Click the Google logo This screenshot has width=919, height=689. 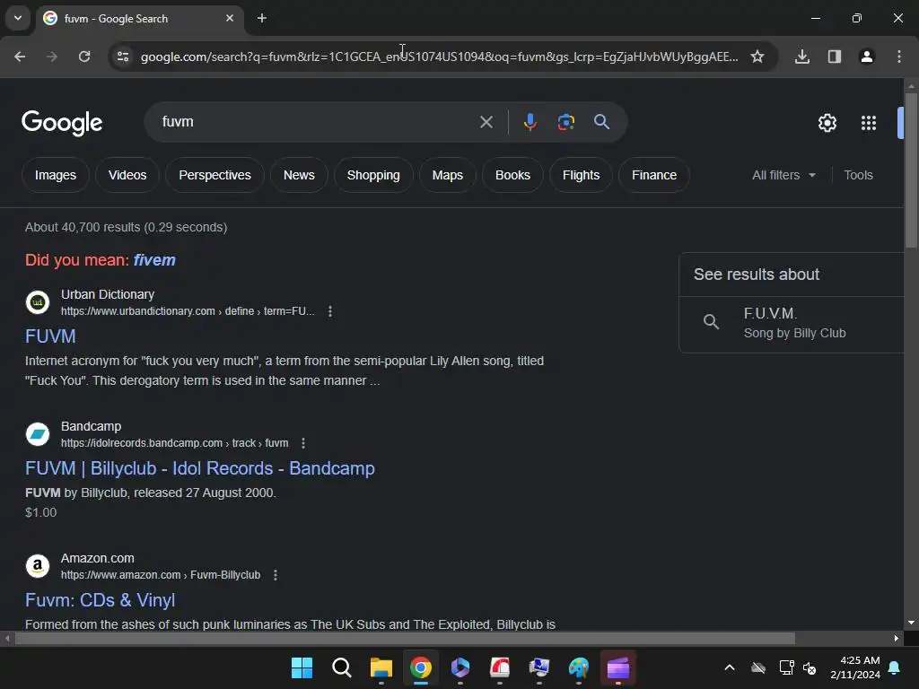[x=62, y=123]
